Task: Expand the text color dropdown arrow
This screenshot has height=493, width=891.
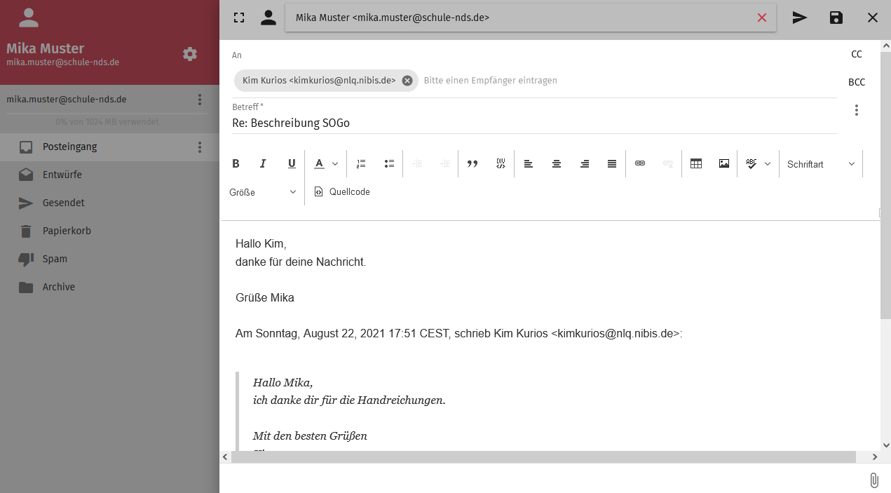Action: [x=335, y=163]
